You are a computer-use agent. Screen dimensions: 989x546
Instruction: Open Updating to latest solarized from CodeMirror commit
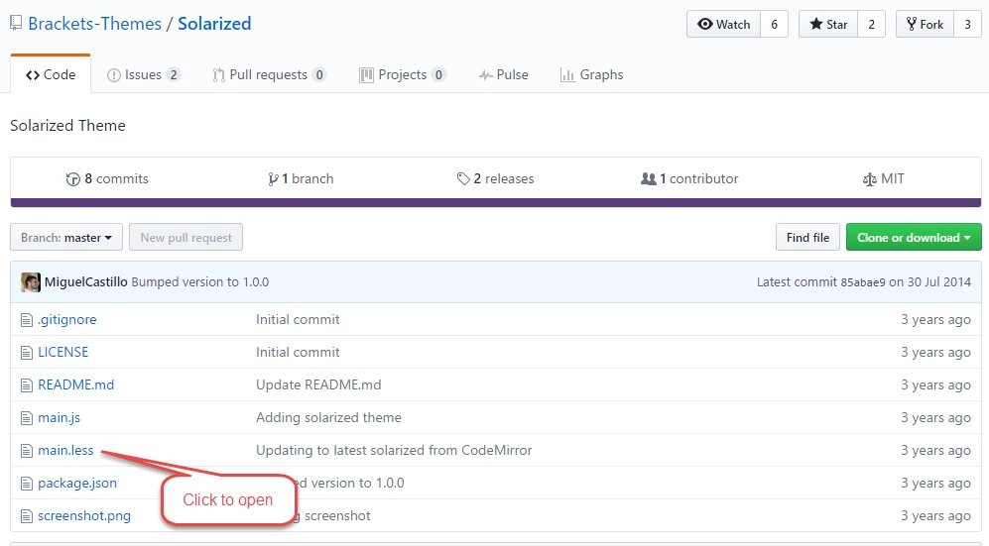pyautogui.click(x=394, y=450)
